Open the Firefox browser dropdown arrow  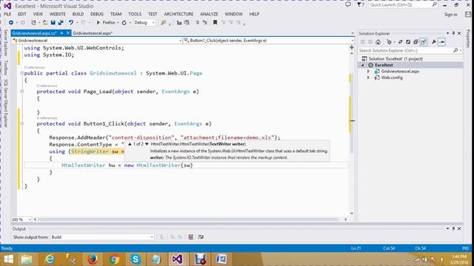[x=118, y=23]
